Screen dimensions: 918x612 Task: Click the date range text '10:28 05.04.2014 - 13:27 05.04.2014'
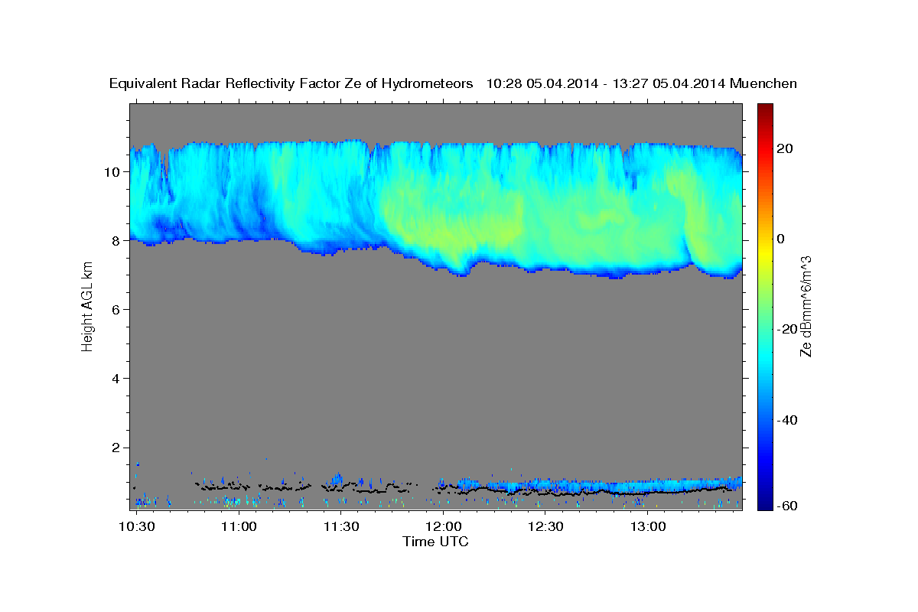[x=606, y=83]
